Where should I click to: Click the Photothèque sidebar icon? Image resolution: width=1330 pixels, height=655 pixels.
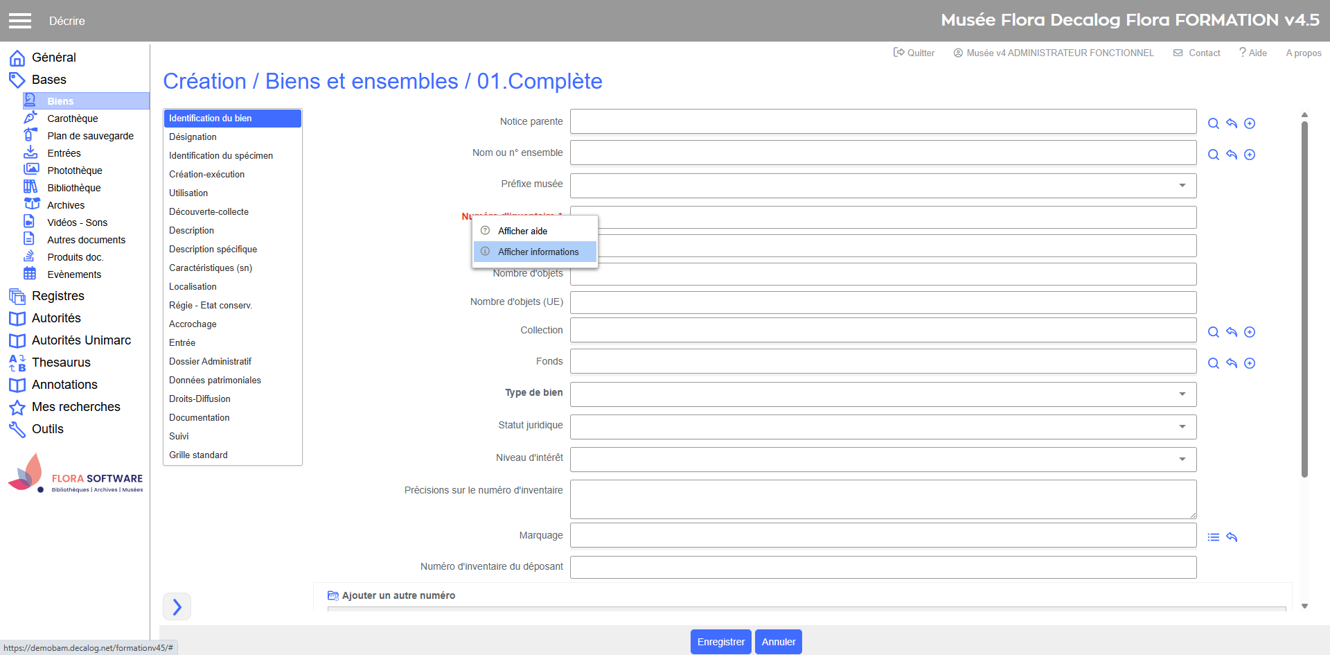click(30, 171)
